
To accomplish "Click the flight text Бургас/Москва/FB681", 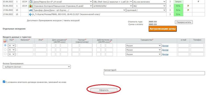I will tap(66, 14).
